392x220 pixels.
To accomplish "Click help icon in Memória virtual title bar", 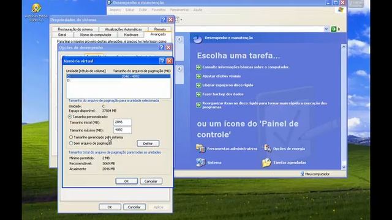I will 162,61.
